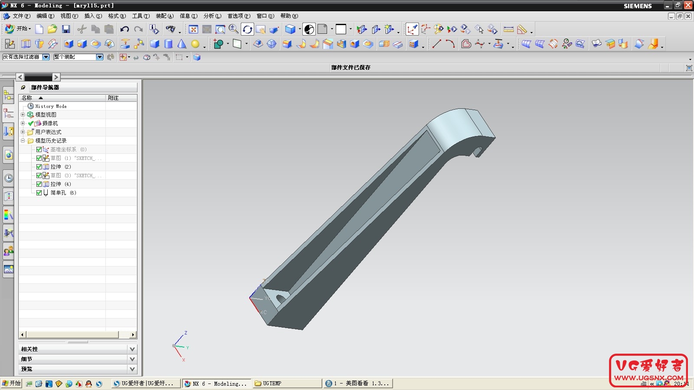Create a Cylinder primitive
This screenshot has width=694, height=390.
[x=168, y=44]
